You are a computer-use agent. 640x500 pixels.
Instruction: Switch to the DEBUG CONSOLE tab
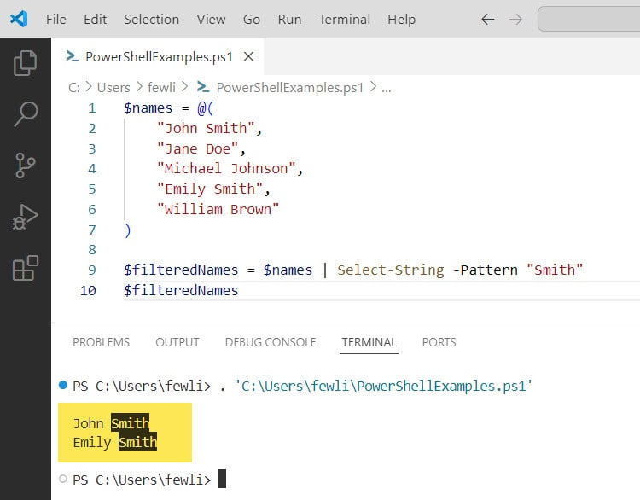271,342
